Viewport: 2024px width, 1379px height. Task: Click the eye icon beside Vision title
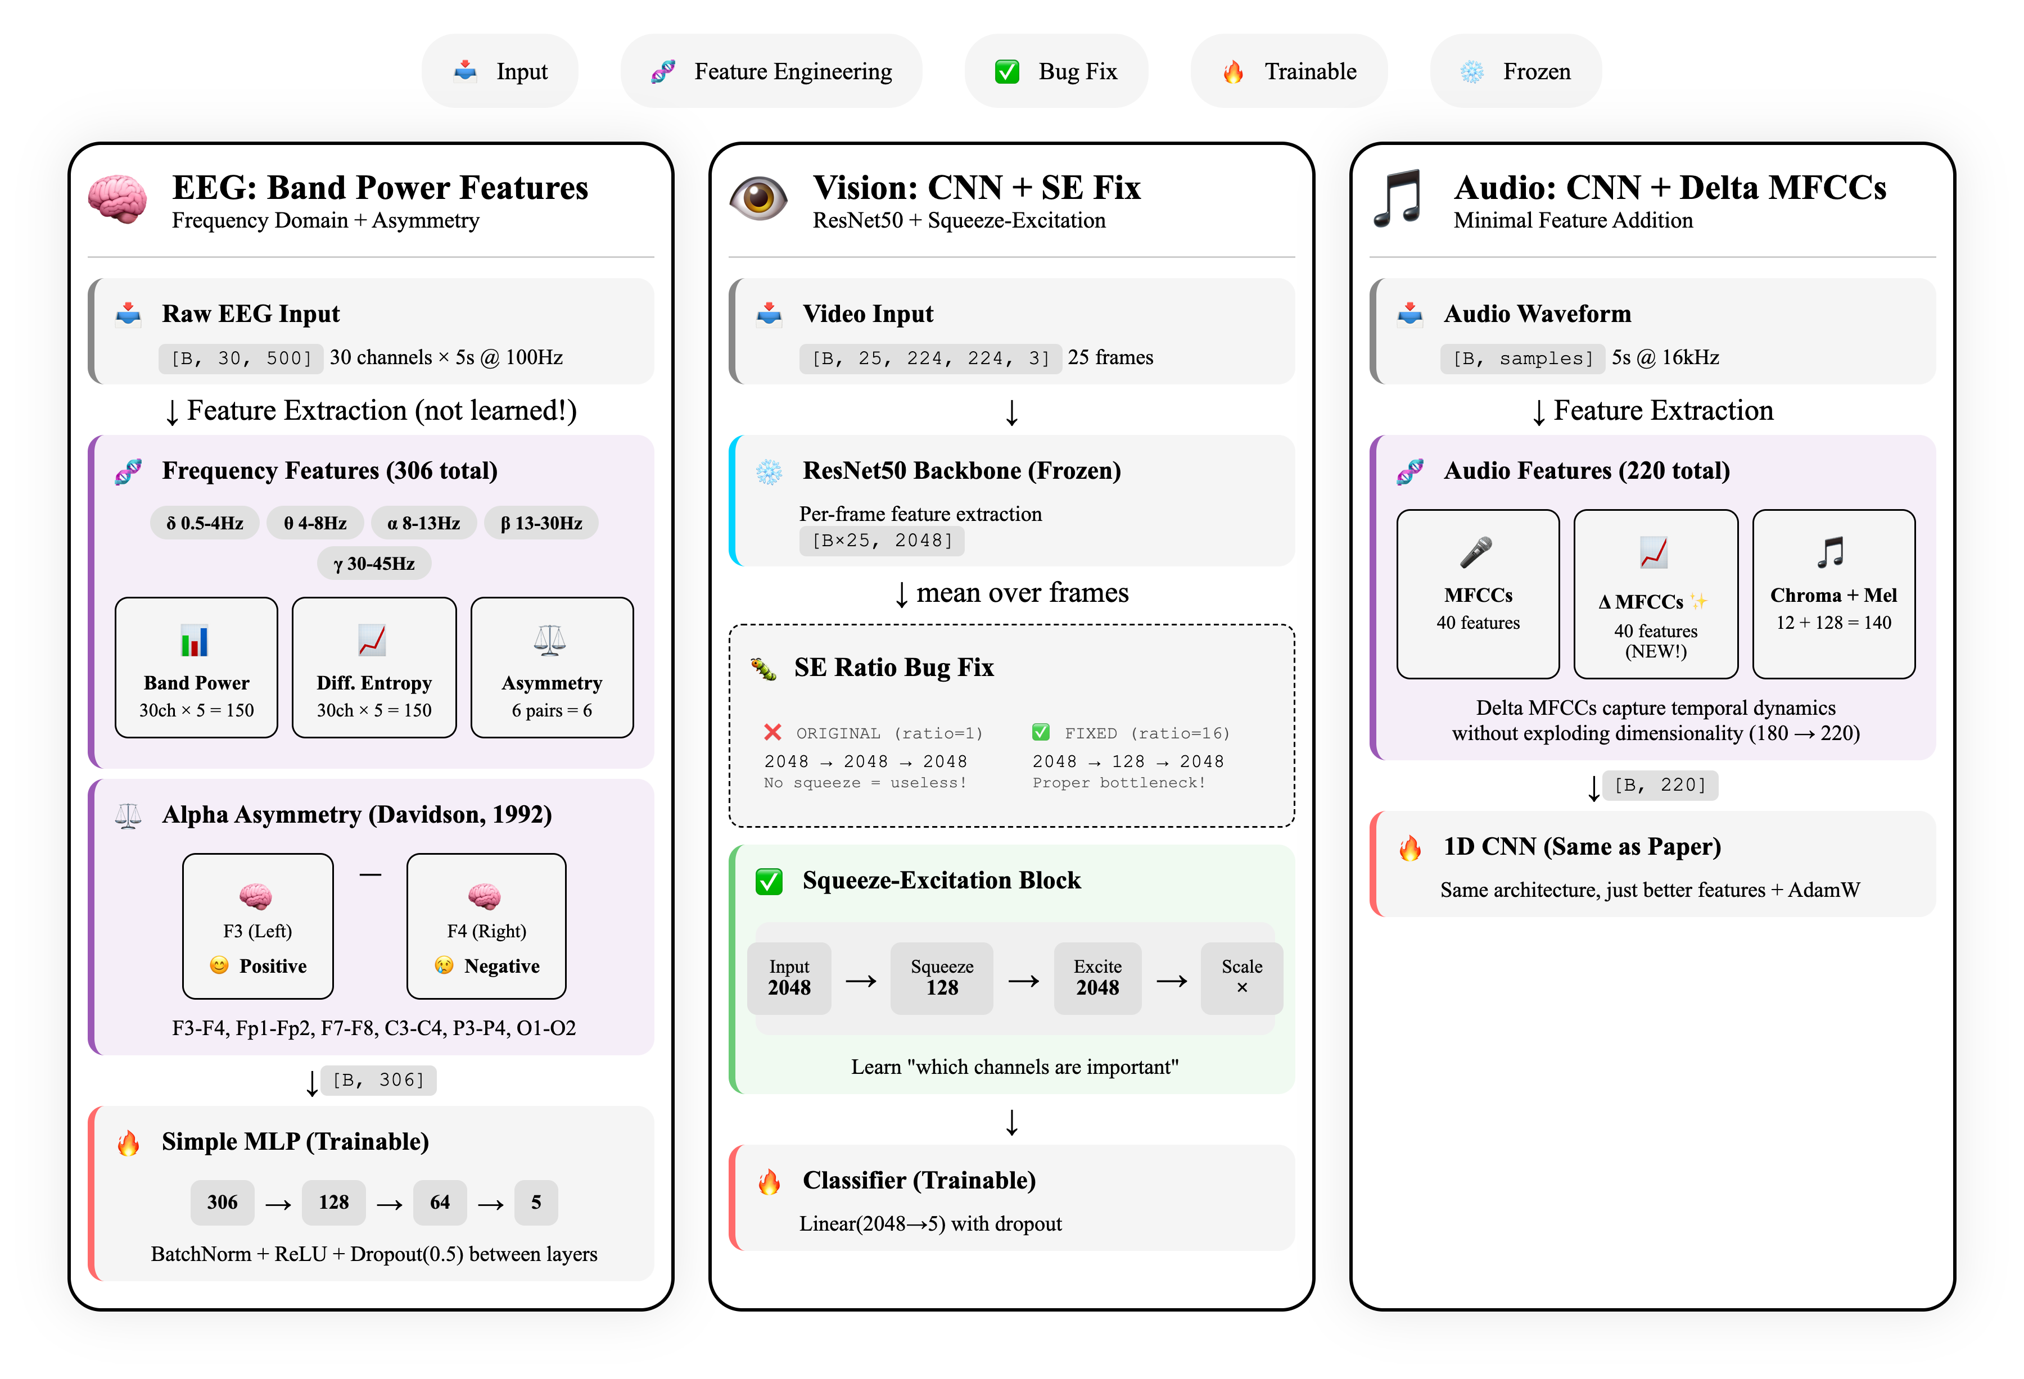pyautogui.click(x=758, y=198)
